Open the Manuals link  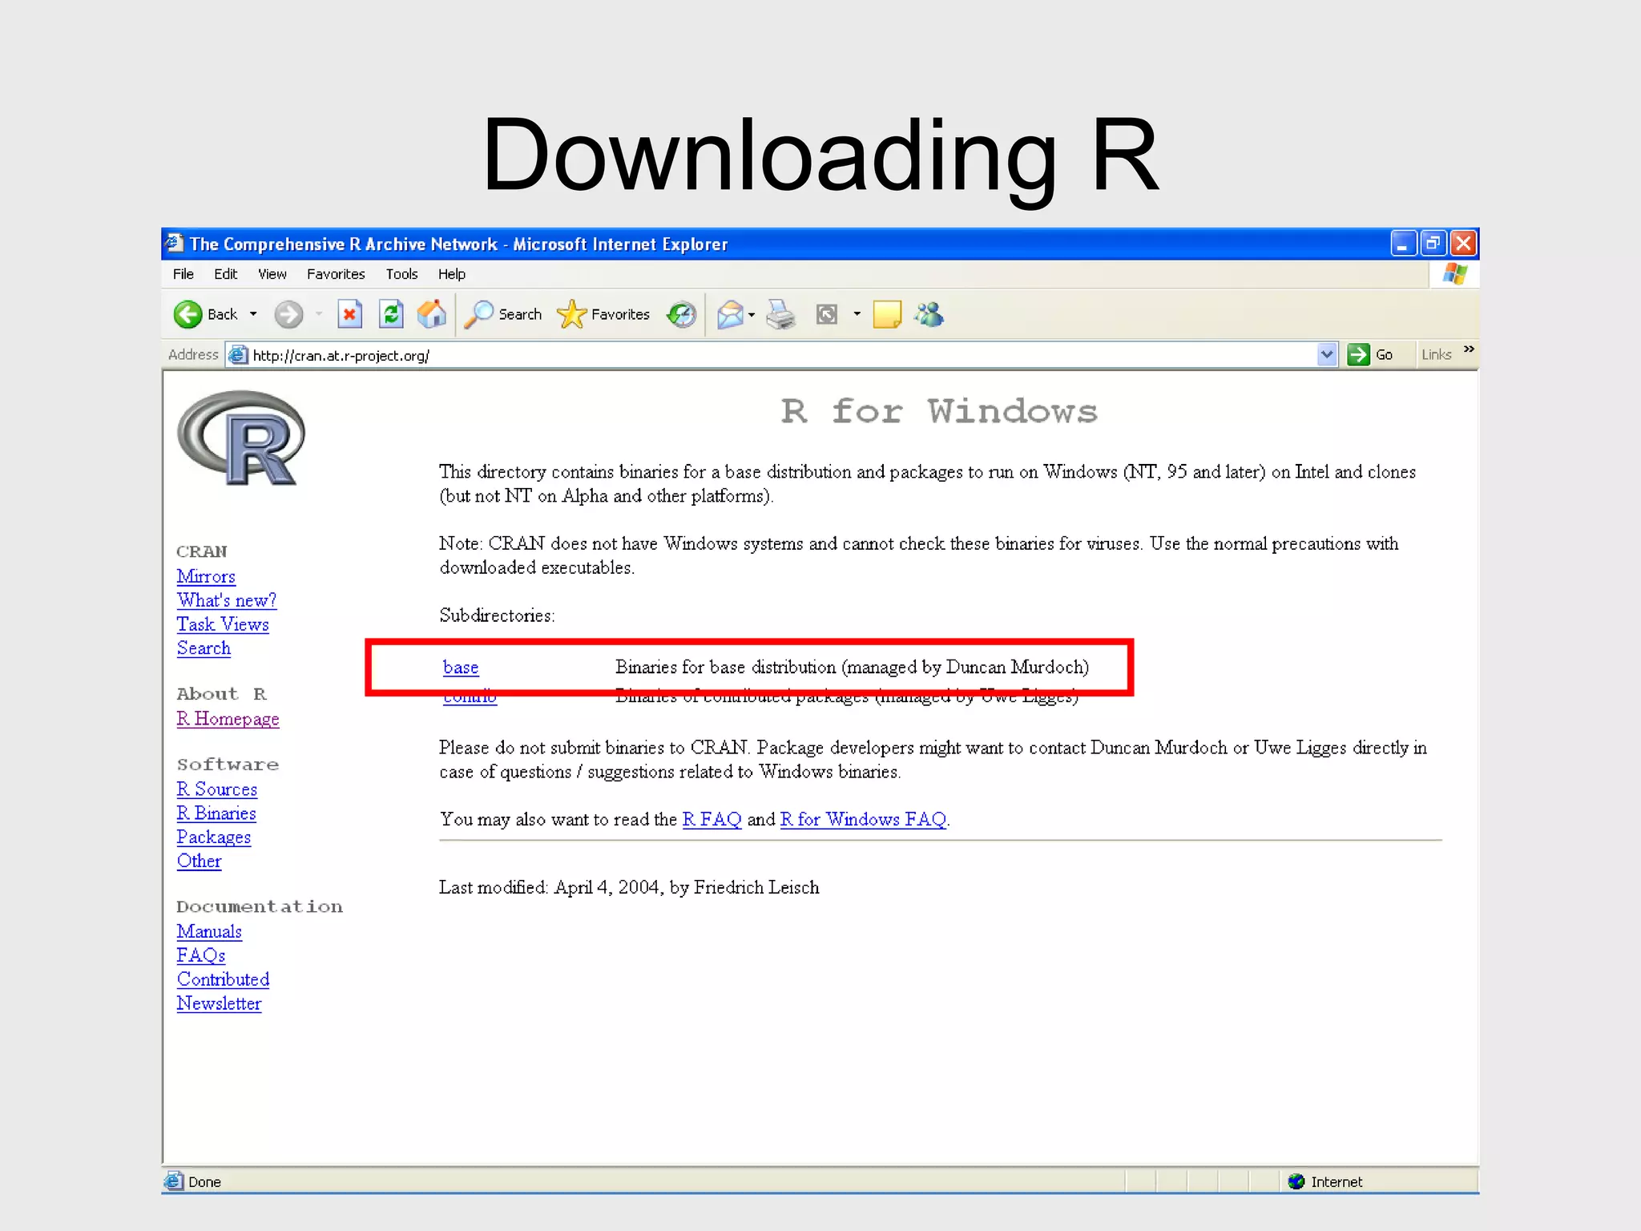click(209, 932)
